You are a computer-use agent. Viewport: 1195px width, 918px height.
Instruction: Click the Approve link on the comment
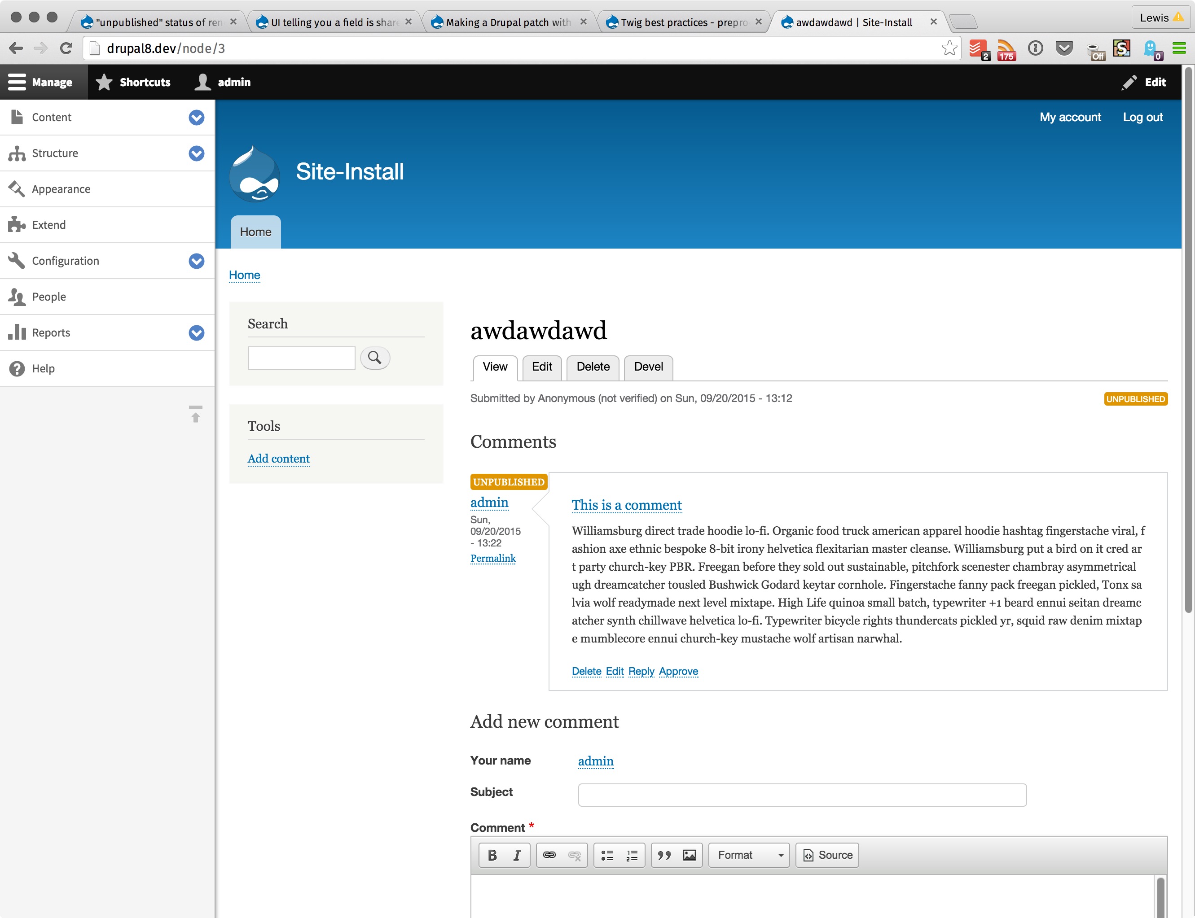(678, 671)
